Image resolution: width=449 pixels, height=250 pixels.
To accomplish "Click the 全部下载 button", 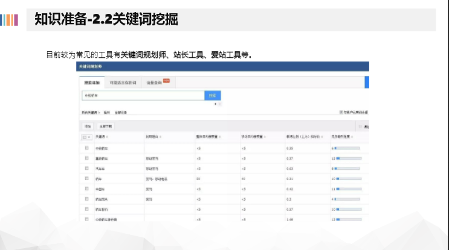I will (x=105, y=127).
